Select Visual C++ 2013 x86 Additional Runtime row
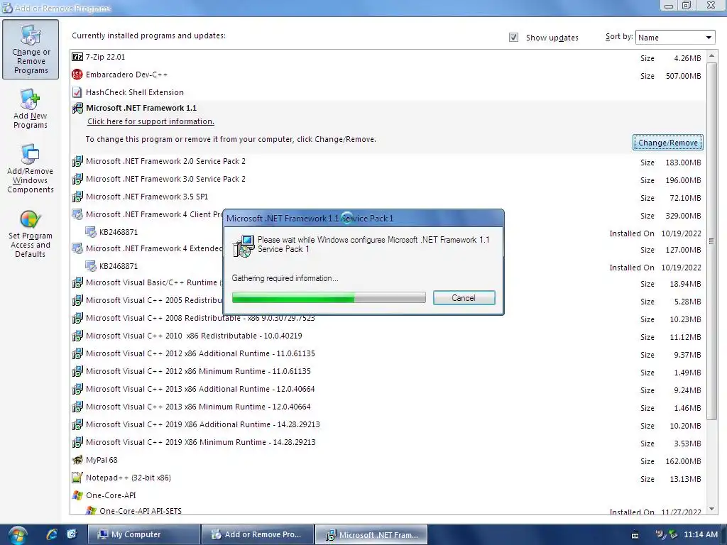 pyautogui.click(x=387, y=390)
